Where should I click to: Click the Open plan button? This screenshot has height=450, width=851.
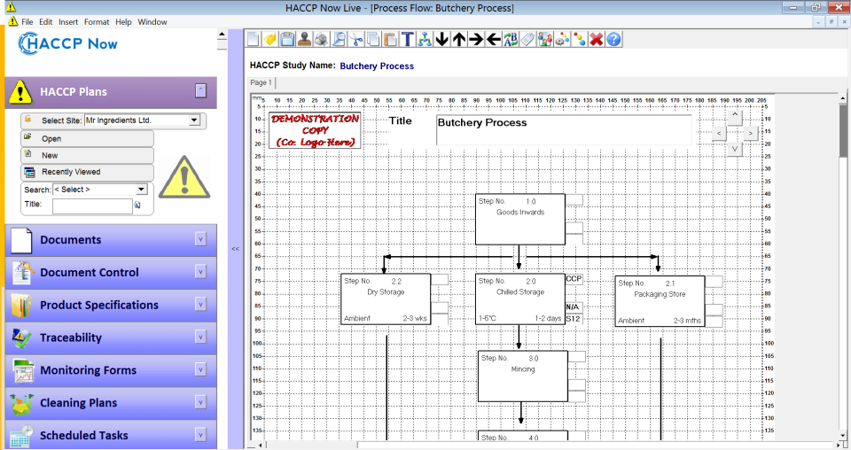88,138
